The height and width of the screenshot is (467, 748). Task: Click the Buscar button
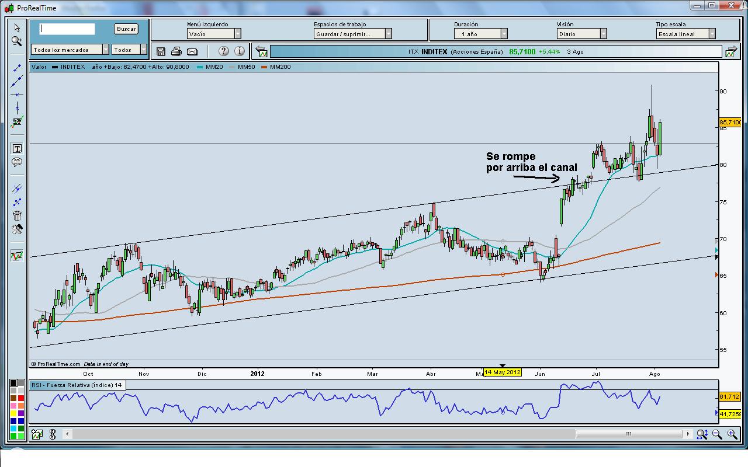(x=126, y=29)
